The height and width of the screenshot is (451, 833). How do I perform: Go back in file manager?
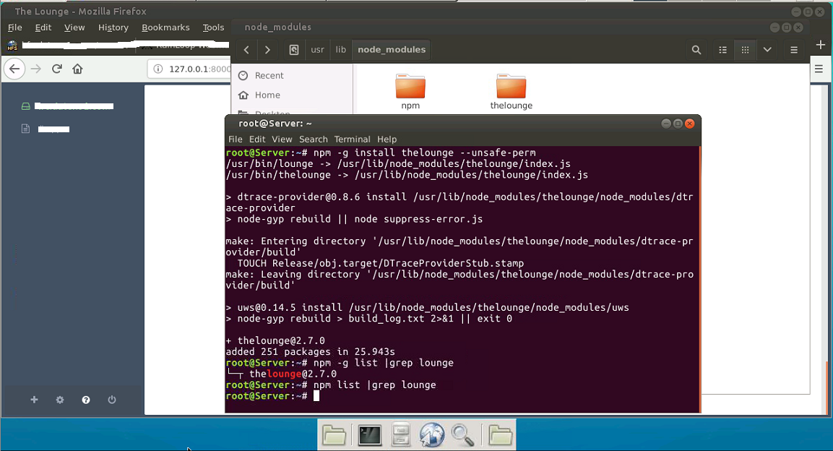pyautogui.click(x=246, y=50)
